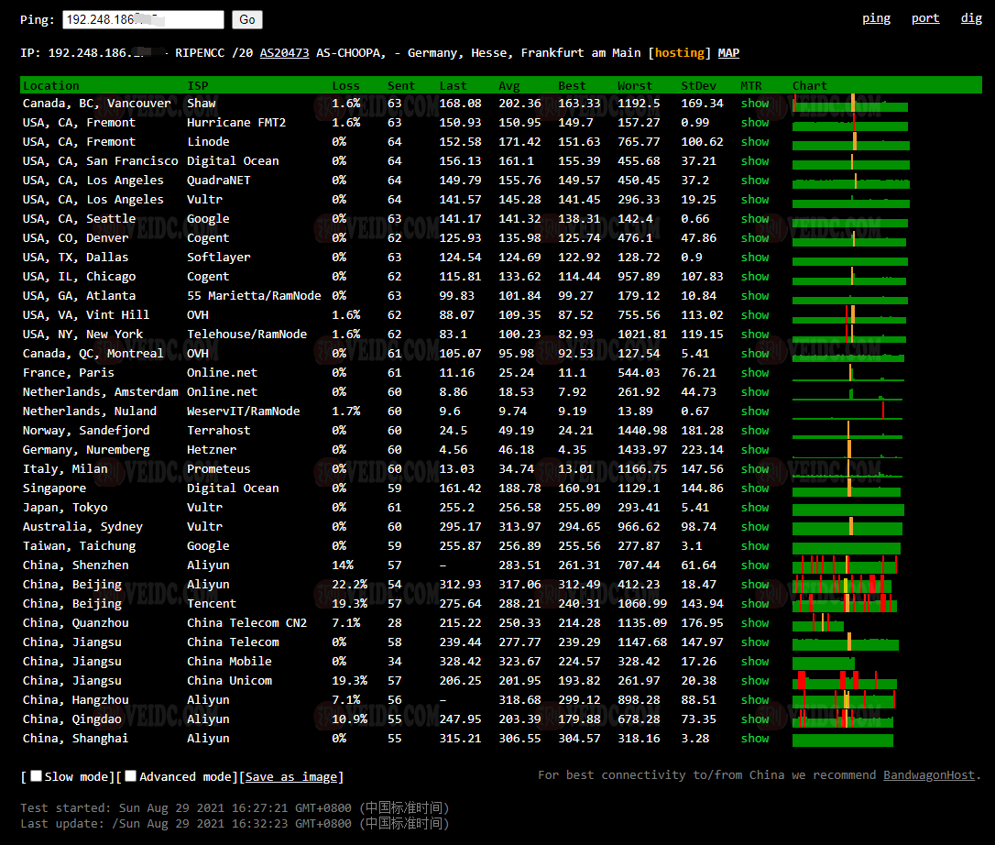Click the Loss column header

pyautogui.click(x=345, y=85)
